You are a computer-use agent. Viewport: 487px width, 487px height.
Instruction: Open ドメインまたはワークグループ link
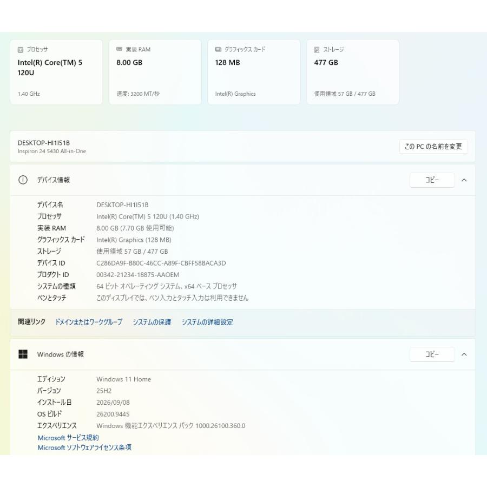click(x=89, y=322)
